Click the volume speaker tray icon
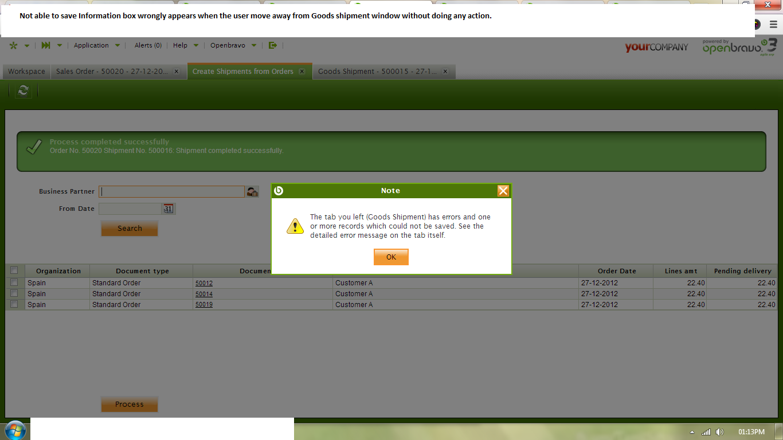The height and width of the screenshot is (440, 783). pyautogui.click(x=720, y=432)
